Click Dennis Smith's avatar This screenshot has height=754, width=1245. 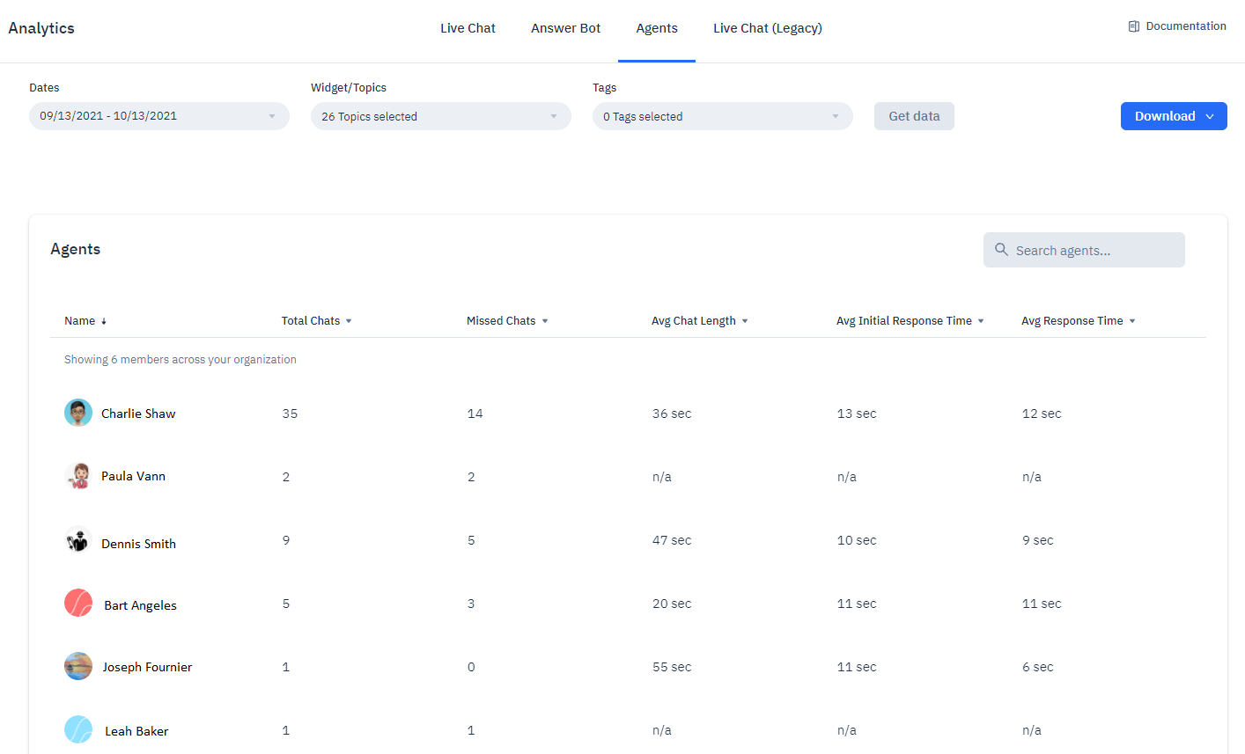(x=78, y=539)
